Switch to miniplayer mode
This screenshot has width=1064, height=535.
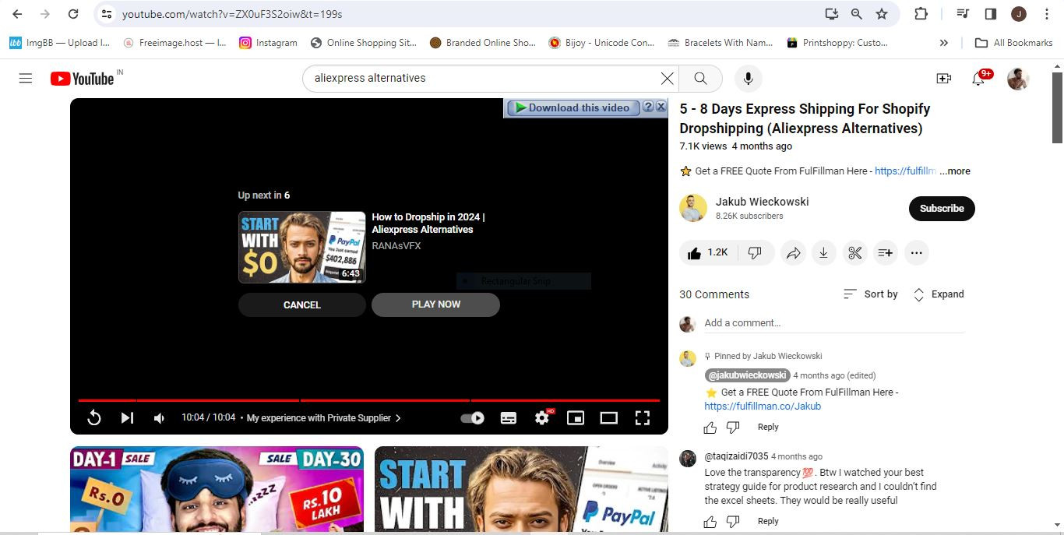[x=576, y=418]
